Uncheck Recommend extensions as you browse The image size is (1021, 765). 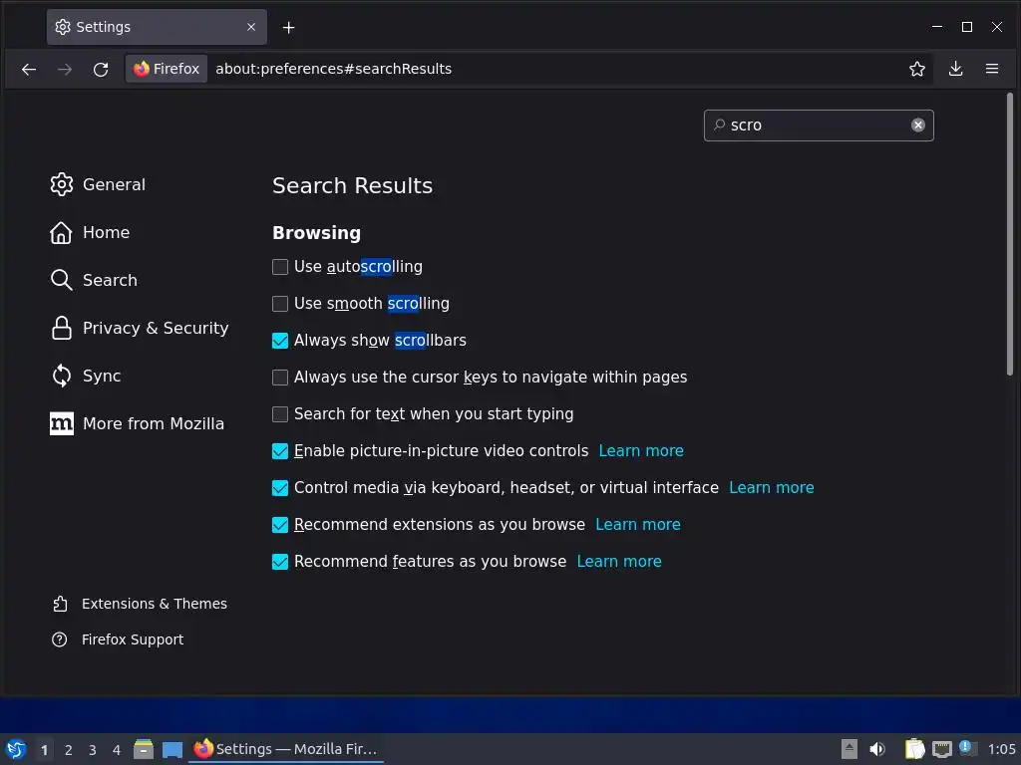[280, 525]
